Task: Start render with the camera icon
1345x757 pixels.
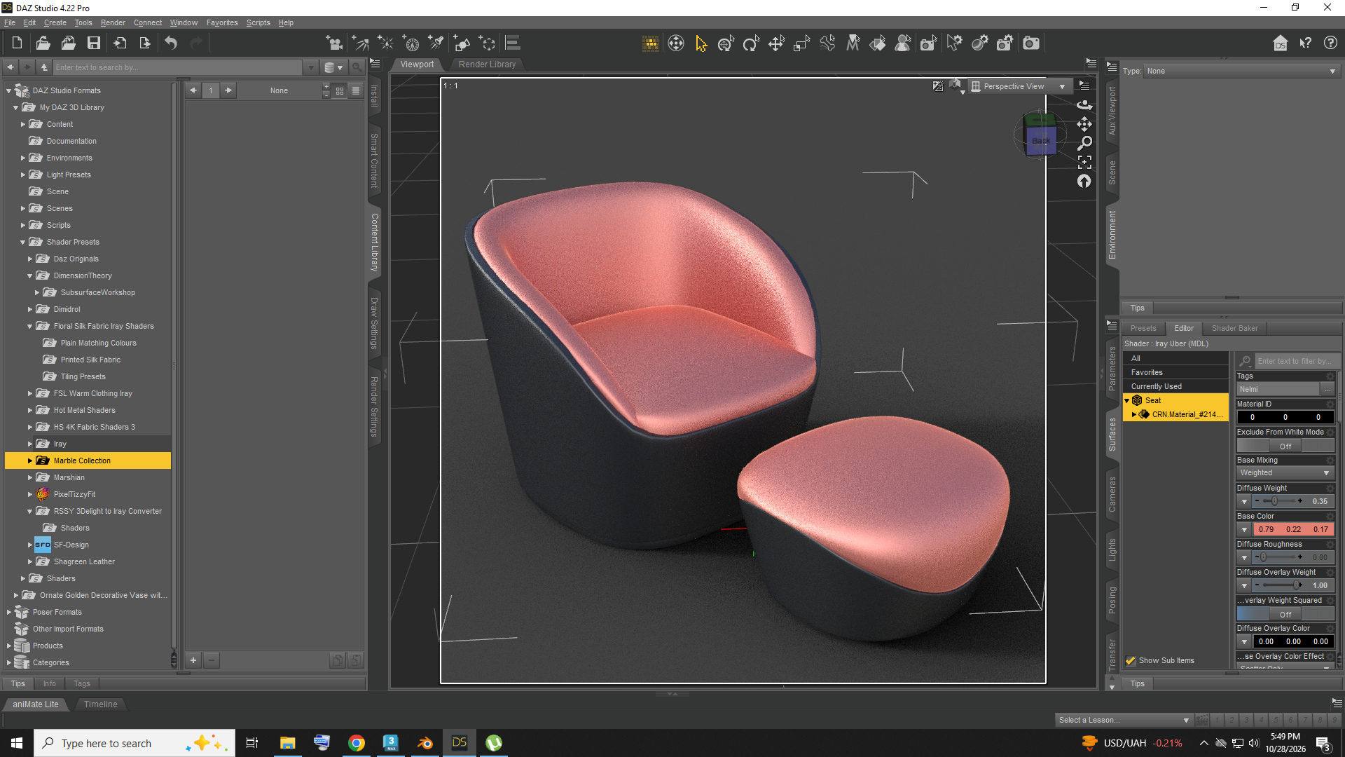Action: (1031, 43)
